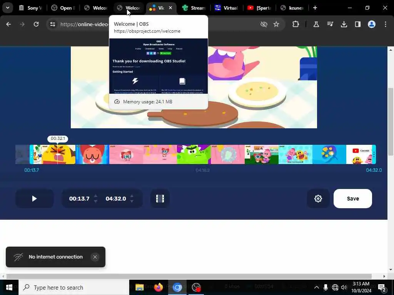Open the profile avatar menu

coord(372,24)
